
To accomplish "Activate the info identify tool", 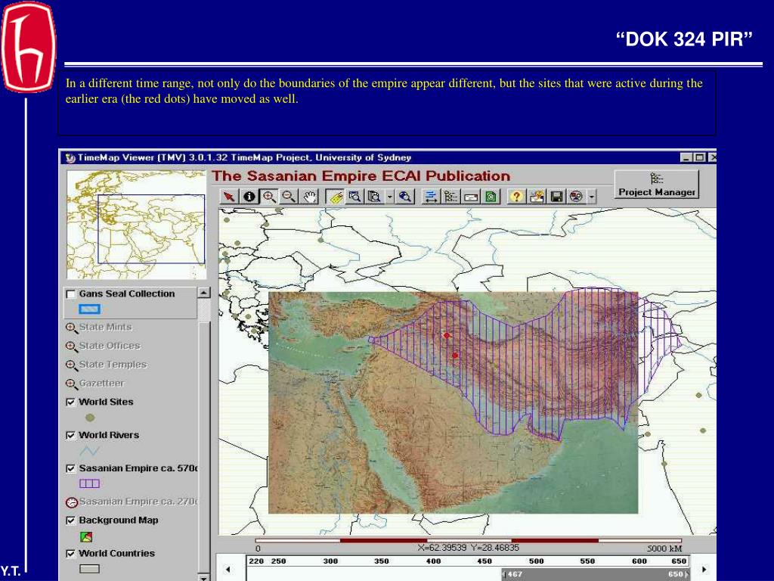I will pos(249,197).
